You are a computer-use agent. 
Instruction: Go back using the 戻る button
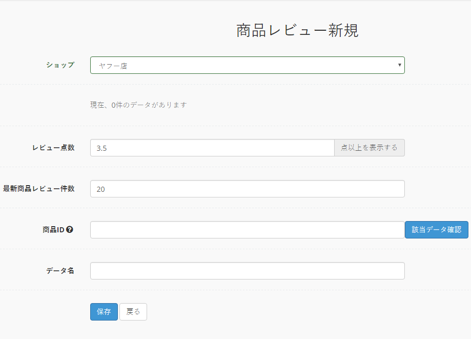pyautogui.click(x=133, y=312)
